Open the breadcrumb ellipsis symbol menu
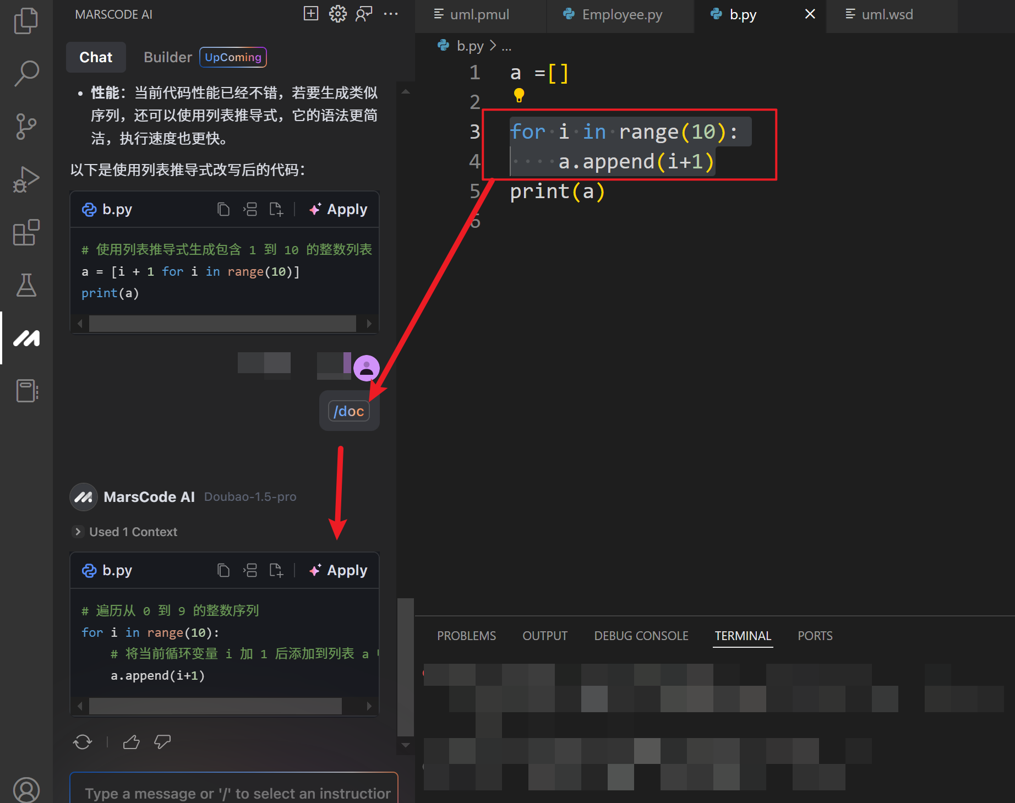This screenshot has height=803, width=1015. click(506, 46)
